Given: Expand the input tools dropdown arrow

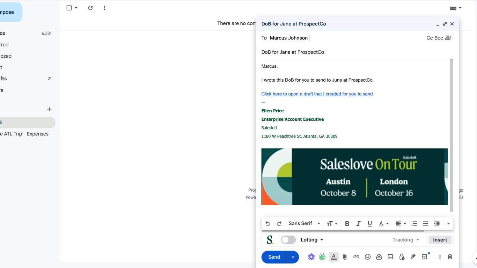Looking at the screenshot, I should point(460,8).
